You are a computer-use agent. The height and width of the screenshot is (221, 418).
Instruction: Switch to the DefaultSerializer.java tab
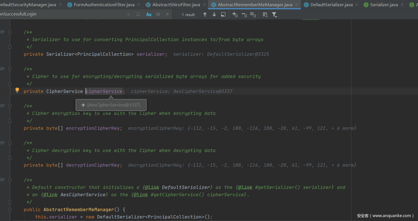pyautogui.click(x=331, y=5)
